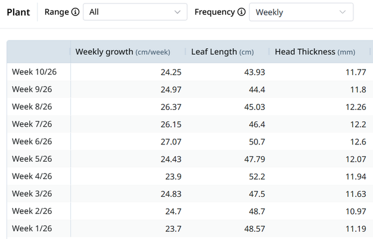Expand the Range dropdown chevron arrow

click(178, 12)
